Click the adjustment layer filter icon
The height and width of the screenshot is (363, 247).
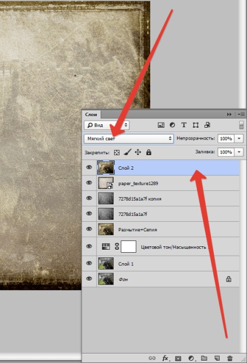(x=172, y=125)
